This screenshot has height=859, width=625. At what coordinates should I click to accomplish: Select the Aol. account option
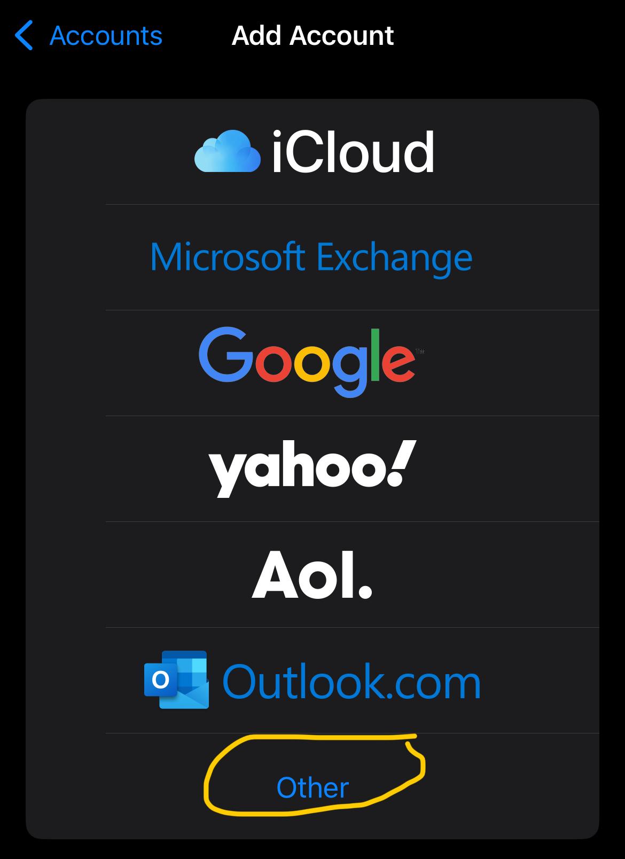[x=312, y=575]
